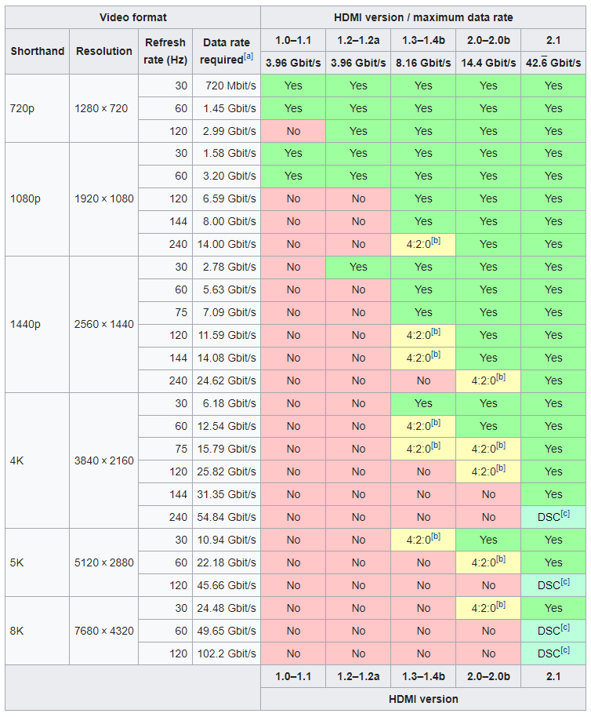Click the '22.18 Gbit/s' data rate cell

(x=227, y=562)
